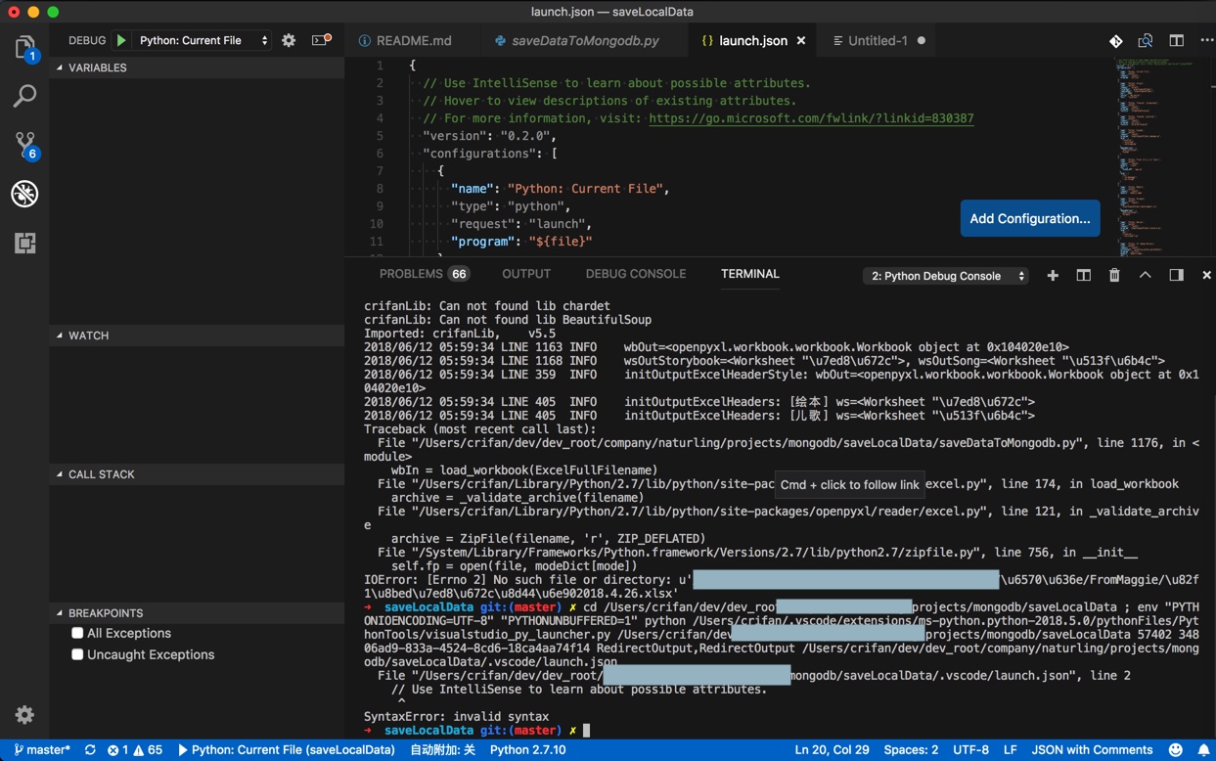Switch to the PROBLEMS tab
This screenshot has width=1216, height=761.
[411, 274]
